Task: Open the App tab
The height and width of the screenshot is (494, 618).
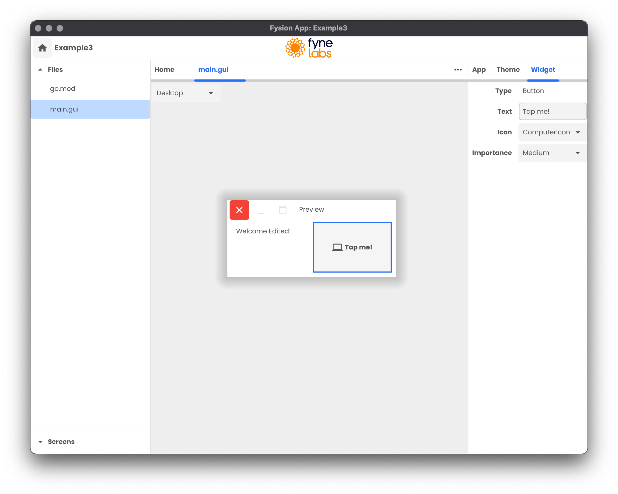Action: 479,70
